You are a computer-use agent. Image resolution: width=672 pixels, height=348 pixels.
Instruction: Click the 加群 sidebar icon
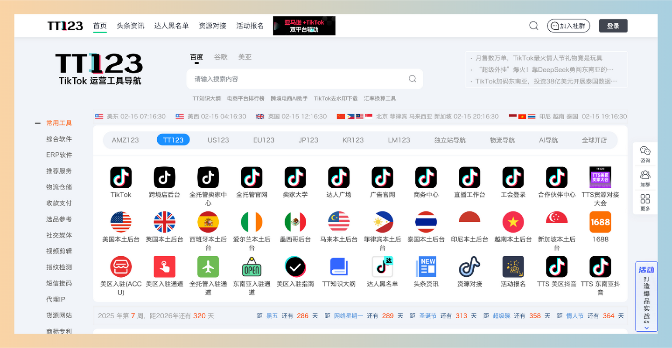[645, 177]
